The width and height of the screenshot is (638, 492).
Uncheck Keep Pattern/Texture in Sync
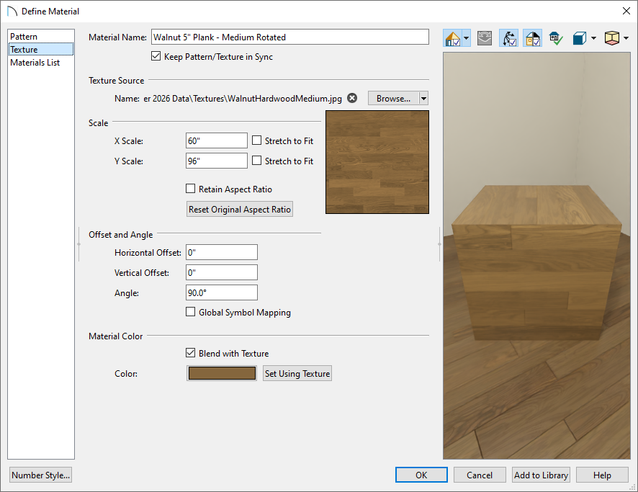click(x=156, y=55)
